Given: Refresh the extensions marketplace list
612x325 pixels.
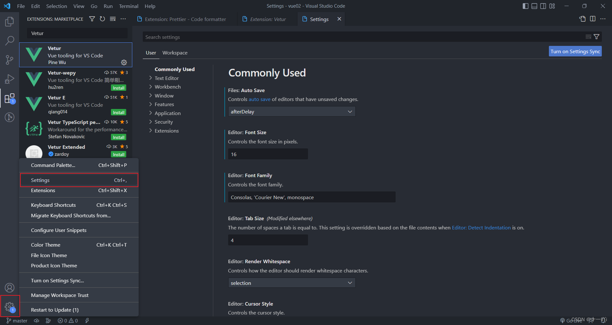Looking at the screenshot, I should pyautogui.click(x=102, y=19).
